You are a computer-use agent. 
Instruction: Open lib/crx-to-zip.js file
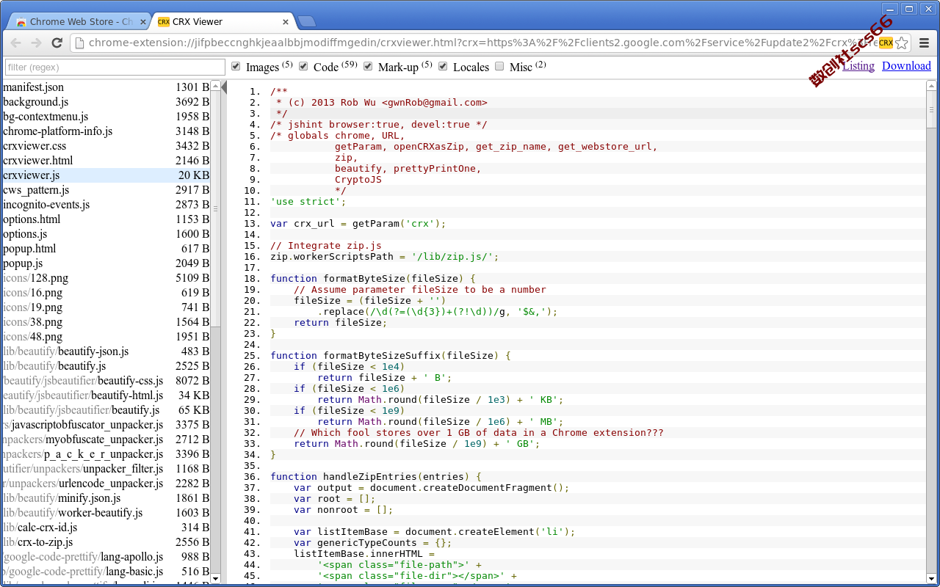[x=105, y=542]
